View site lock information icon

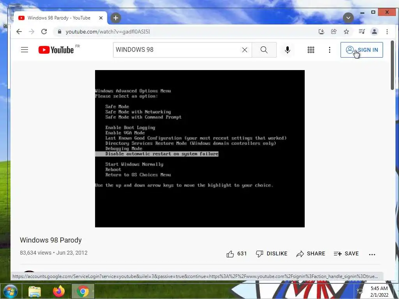coord(60,32)
